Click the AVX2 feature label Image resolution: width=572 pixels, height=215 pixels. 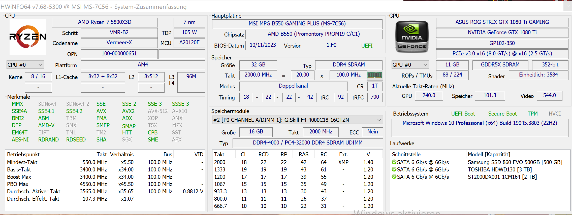(x=128, y=111)
